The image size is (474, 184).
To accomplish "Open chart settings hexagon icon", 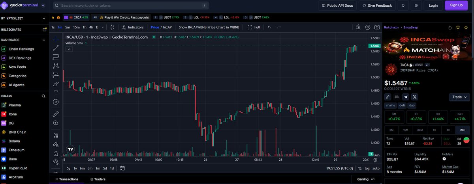I will [x=368, y=27].
